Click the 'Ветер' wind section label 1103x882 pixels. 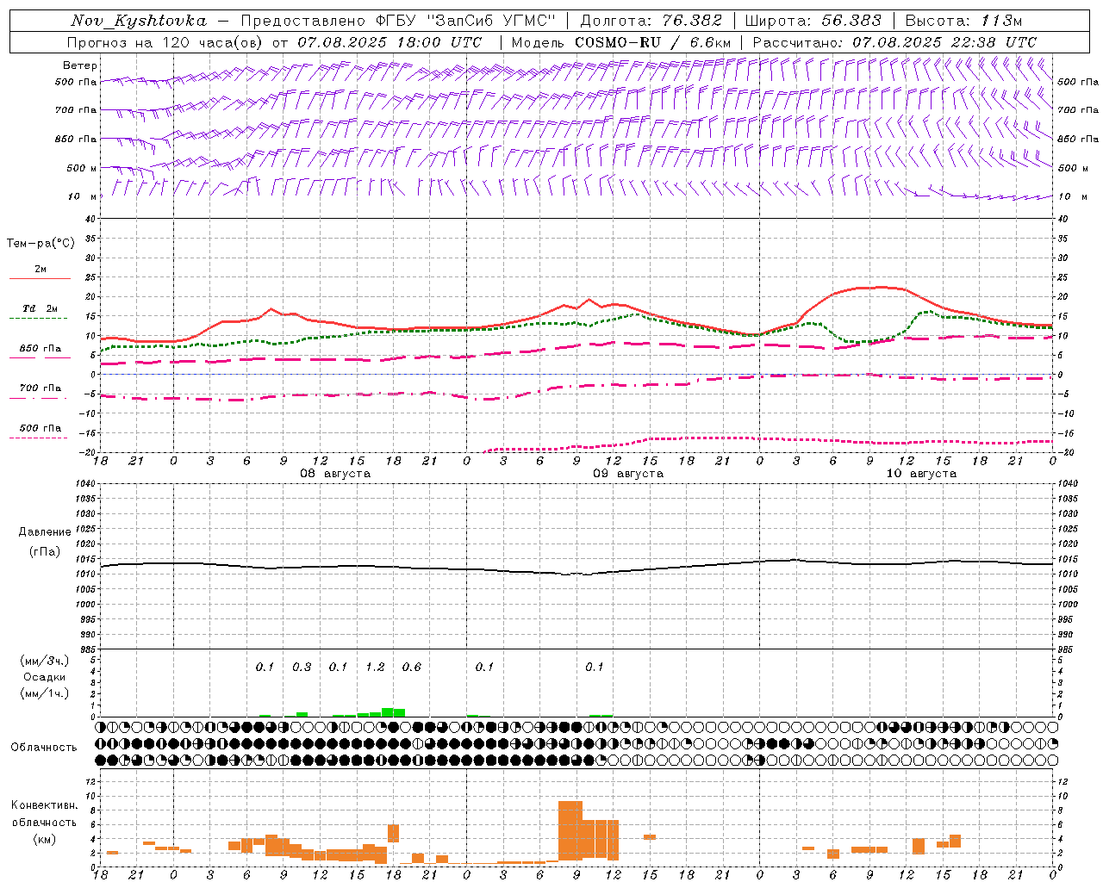coord(80,65)
